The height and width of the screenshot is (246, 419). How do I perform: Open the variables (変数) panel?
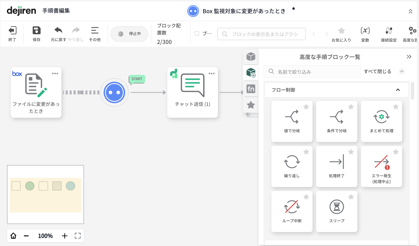[365, 31]
